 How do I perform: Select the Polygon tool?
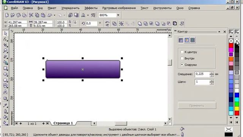(x=5, y=80)
